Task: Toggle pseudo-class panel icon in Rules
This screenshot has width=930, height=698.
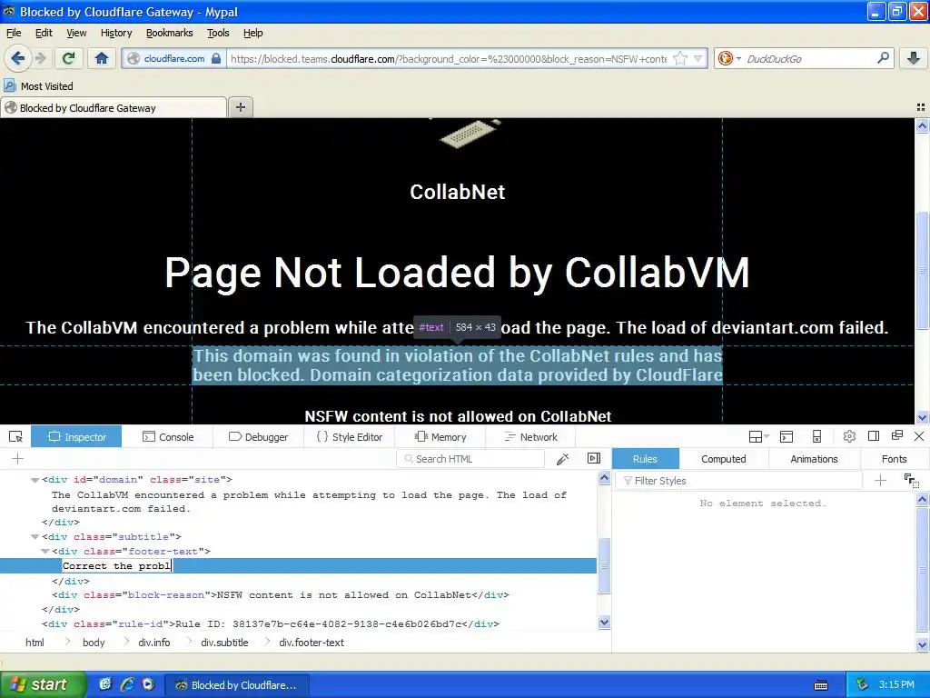Action: pyautogui.click(x=911, y=480)
